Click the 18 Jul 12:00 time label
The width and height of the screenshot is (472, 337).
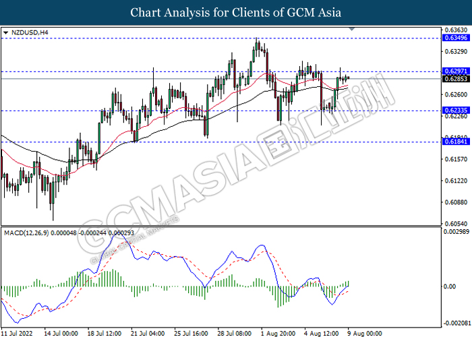pyautogui.click(x=105, y=334)
